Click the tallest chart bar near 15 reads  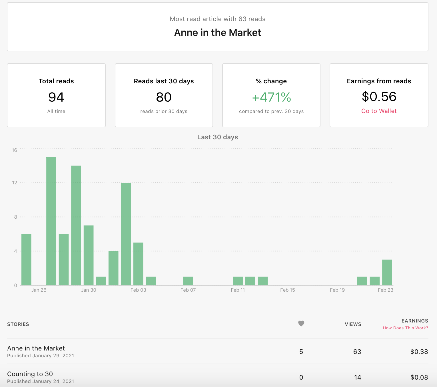[51, 221]
